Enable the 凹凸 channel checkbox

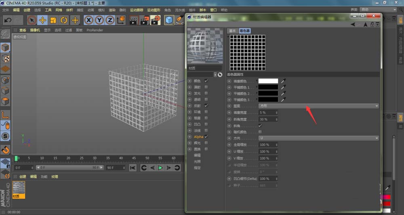point(206,124)
